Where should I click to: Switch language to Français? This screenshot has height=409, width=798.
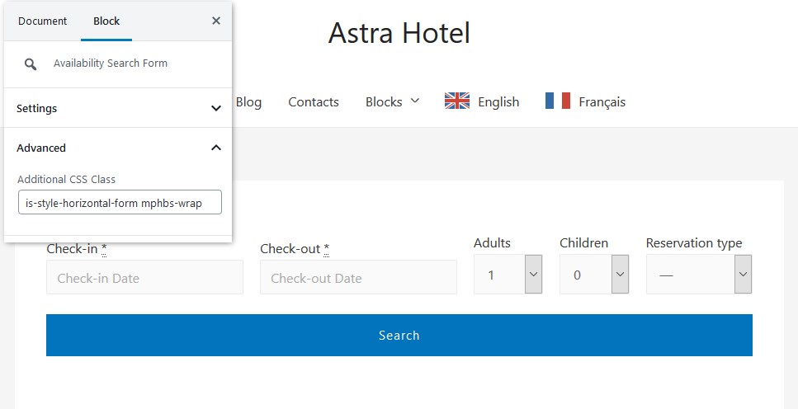coord(602,101)
